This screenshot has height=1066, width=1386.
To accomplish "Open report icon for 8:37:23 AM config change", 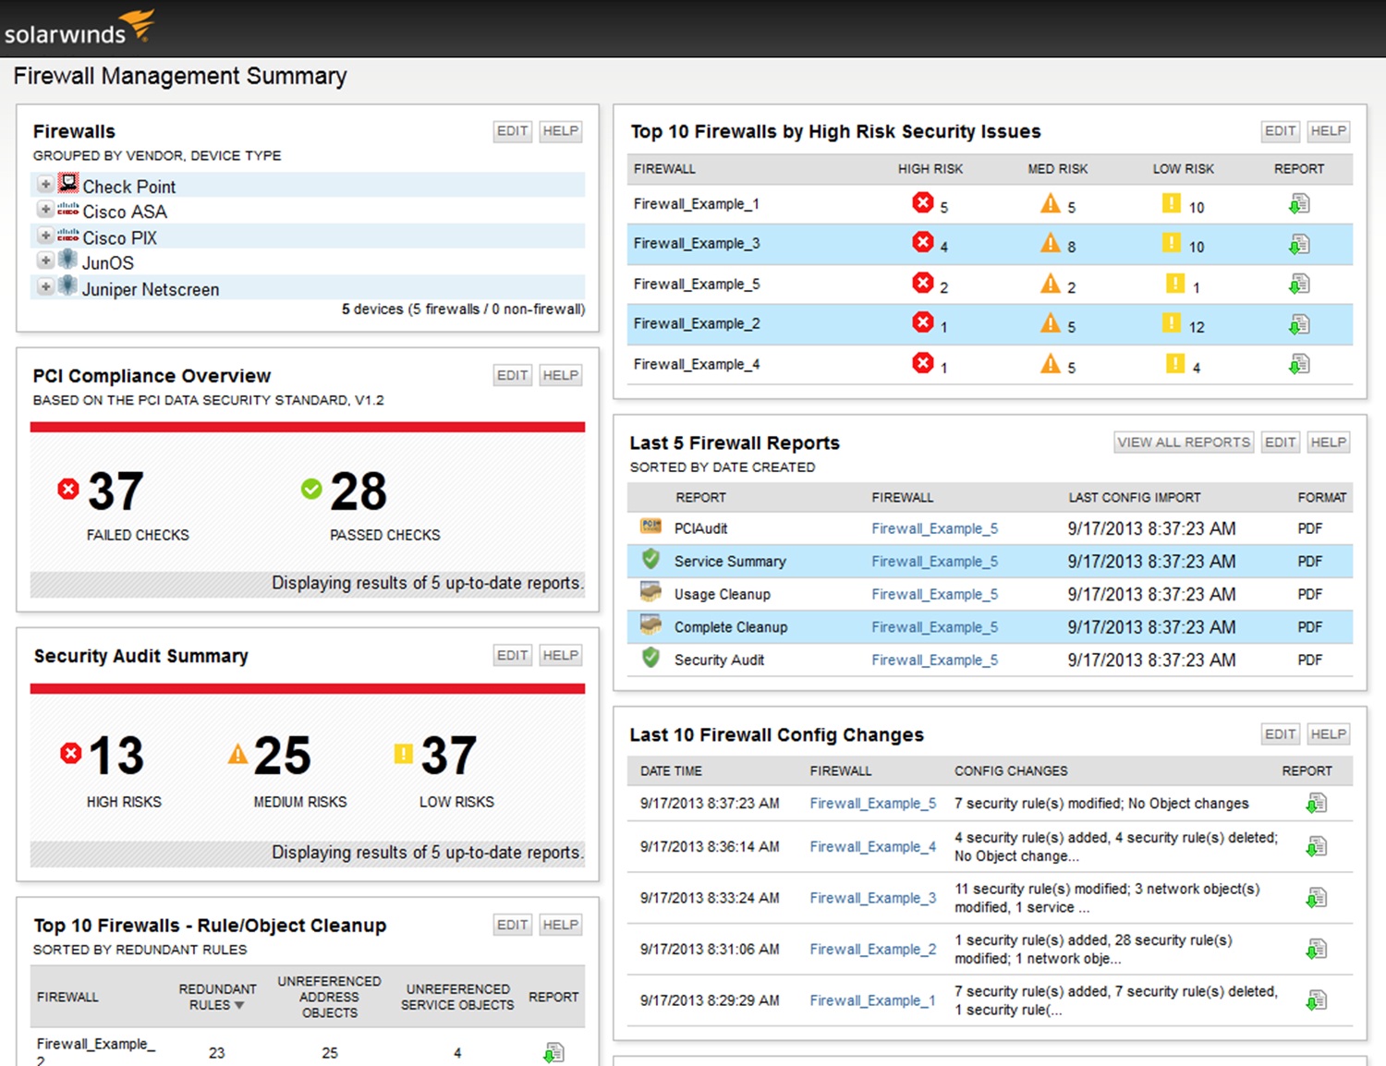I will [x=1317, y=804].
